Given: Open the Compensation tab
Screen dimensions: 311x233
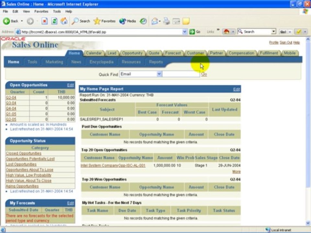Looking at the screenshot, I should point(241,53).
